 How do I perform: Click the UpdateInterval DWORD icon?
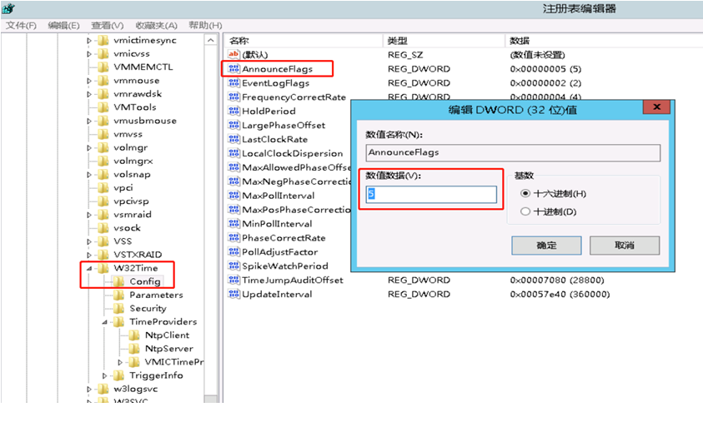click(x=233, y=294)
